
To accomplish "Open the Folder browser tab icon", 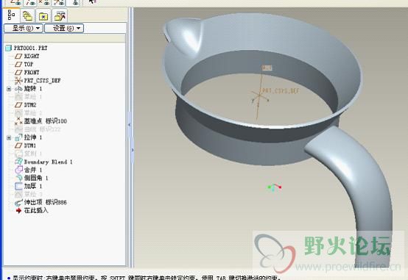I will pyautogui.click(x=43, y=16).
